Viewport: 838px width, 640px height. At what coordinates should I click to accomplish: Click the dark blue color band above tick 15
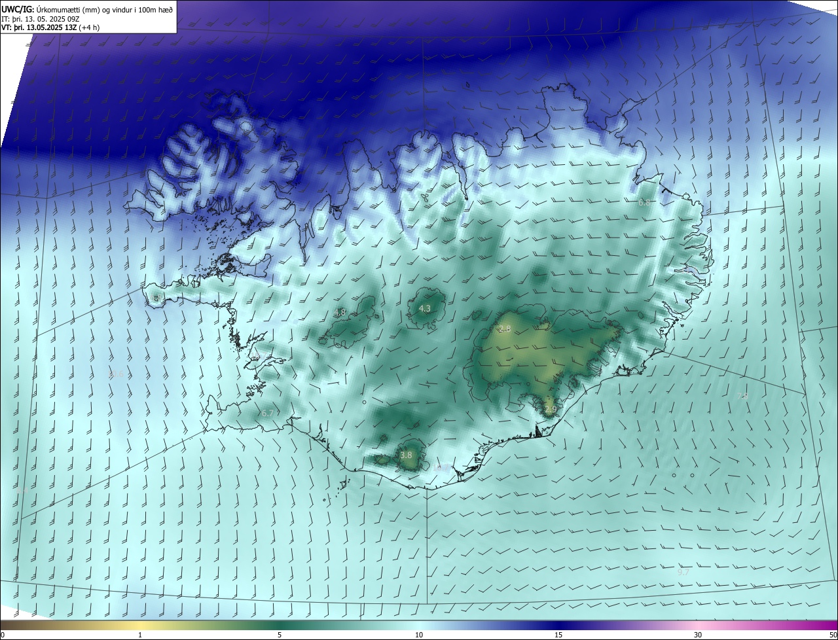pyautogui.click(x=558, y=625)
